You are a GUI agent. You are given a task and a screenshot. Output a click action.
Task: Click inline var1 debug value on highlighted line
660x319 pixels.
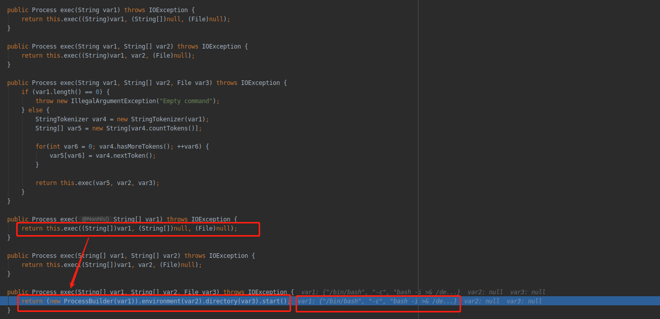(x=377, y=301)
